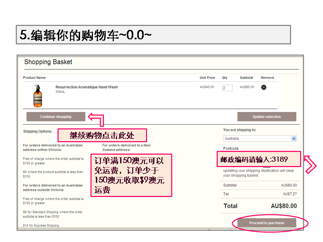Click the pink arrow pointing at Continue shopping
Screen dimensions: 323x242
click(x=96, y=118)
